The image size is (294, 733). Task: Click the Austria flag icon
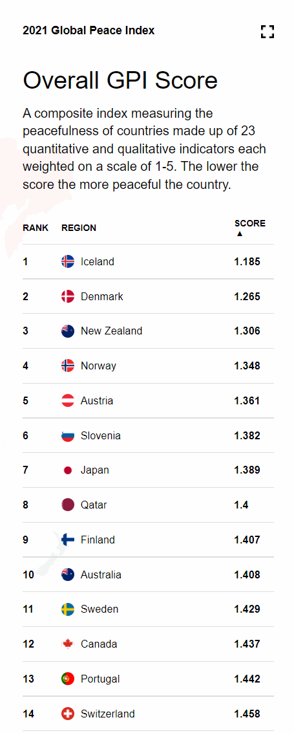68,400
